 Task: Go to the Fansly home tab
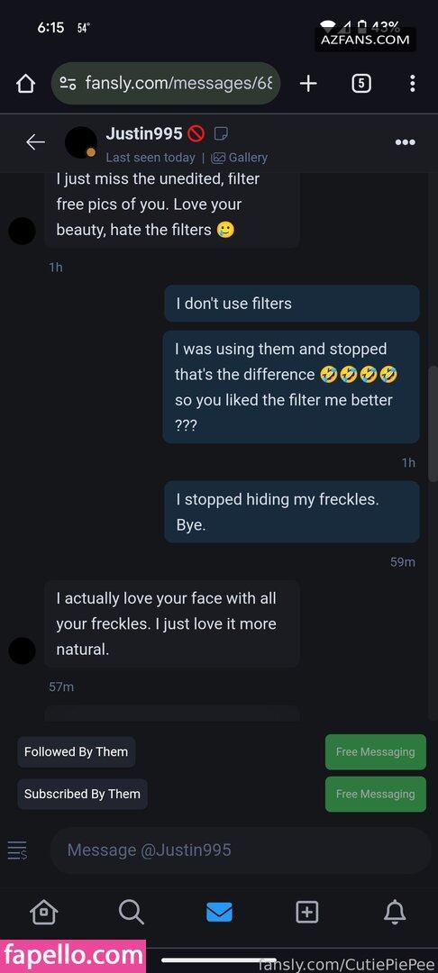(x=43, y=912)
